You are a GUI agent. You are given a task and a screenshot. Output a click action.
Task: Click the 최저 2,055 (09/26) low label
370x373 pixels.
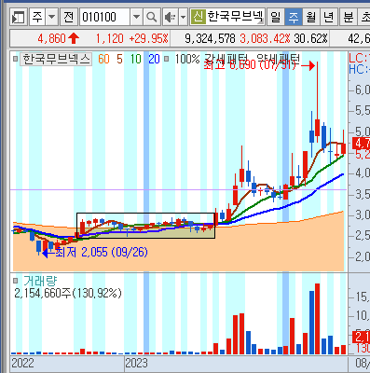coord(102,252)
